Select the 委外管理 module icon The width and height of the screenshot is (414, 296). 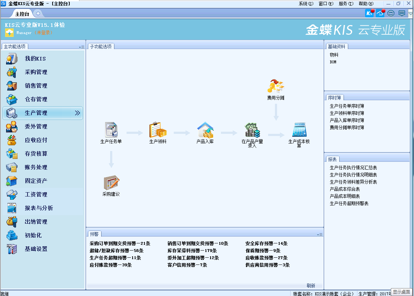pos(12,127)
